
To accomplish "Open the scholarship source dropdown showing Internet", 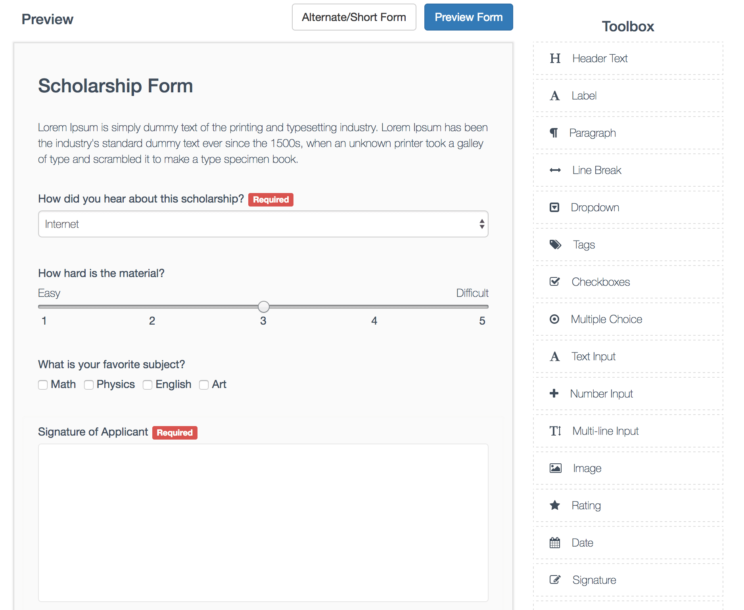I will click(x=263, y=224).
